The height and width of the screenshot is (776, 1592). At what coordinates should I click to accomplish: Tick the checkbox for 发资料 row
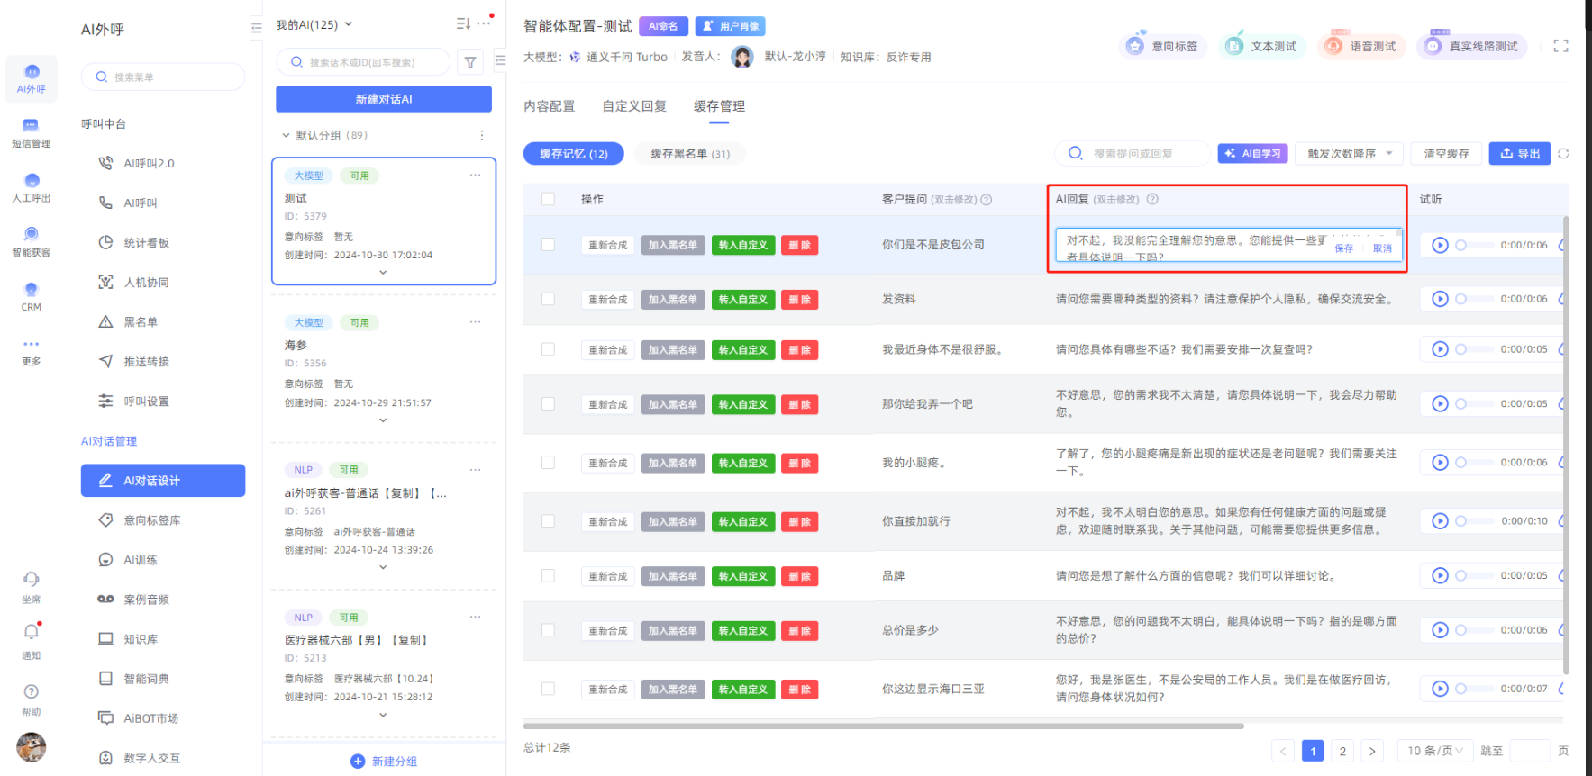[548, 299]
